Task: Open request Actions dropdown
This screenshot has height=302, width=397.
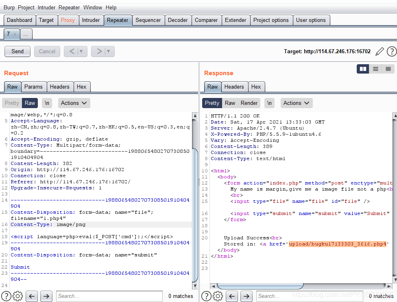Action: (x=74, y=103)
